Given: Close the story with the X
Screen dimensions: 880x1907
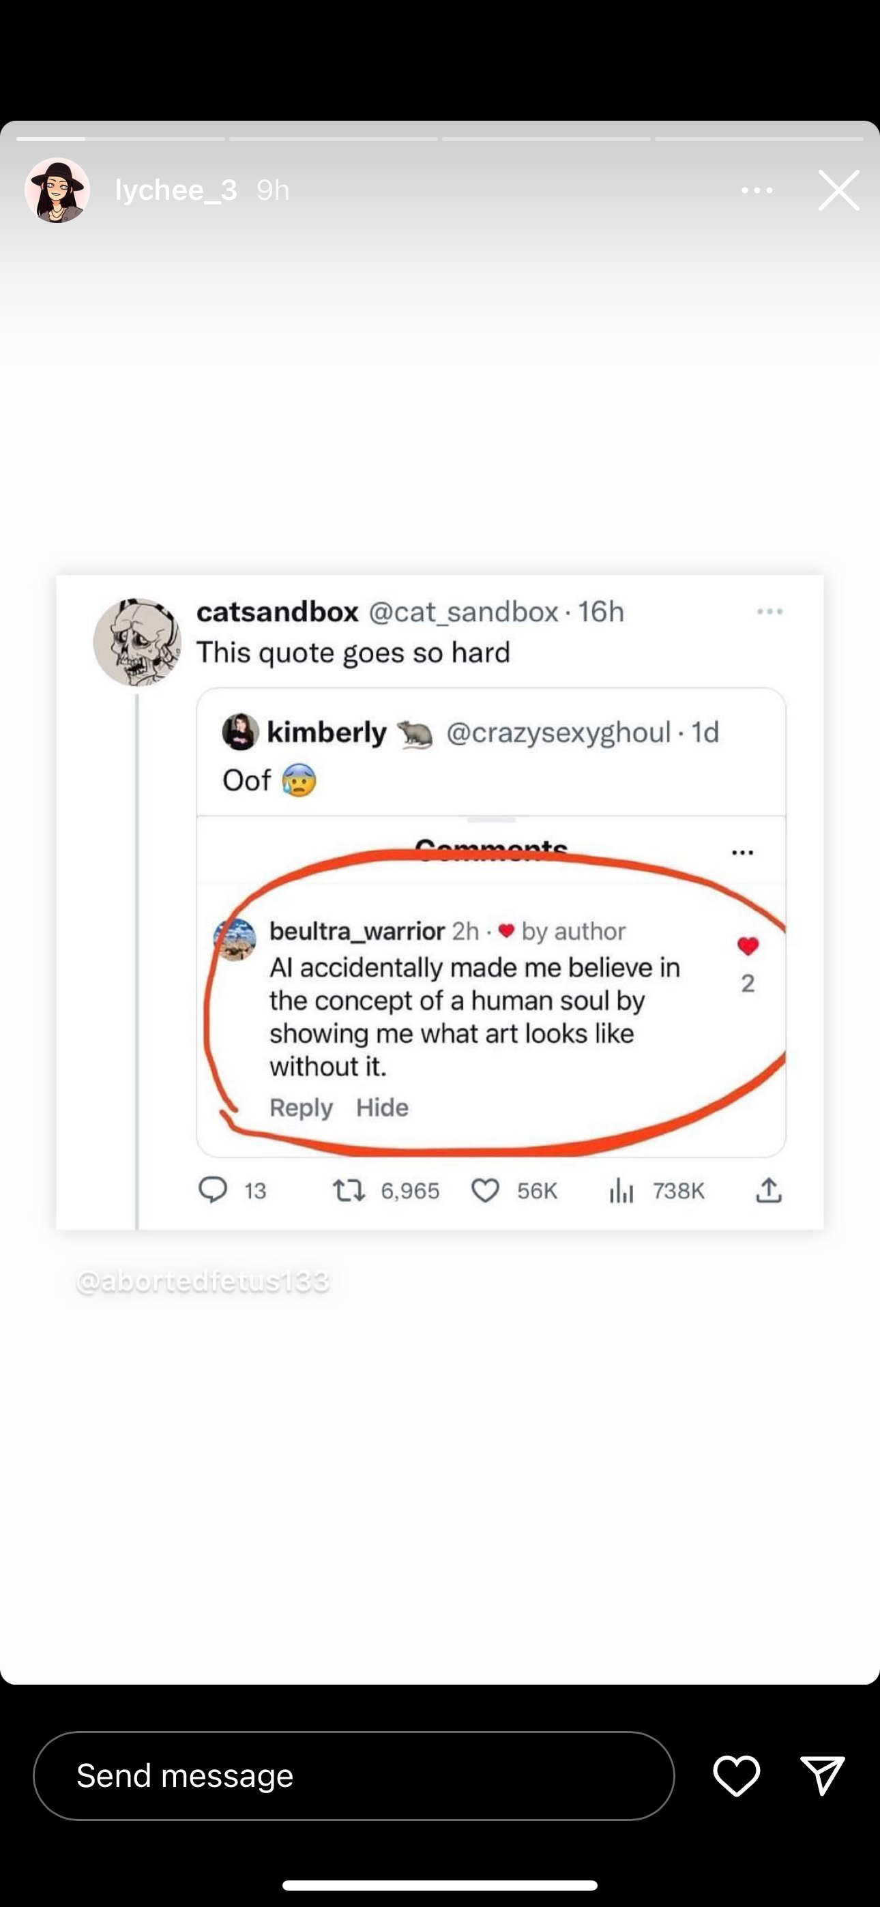Looking at the screenshot, I should click(x=838, y=190).
